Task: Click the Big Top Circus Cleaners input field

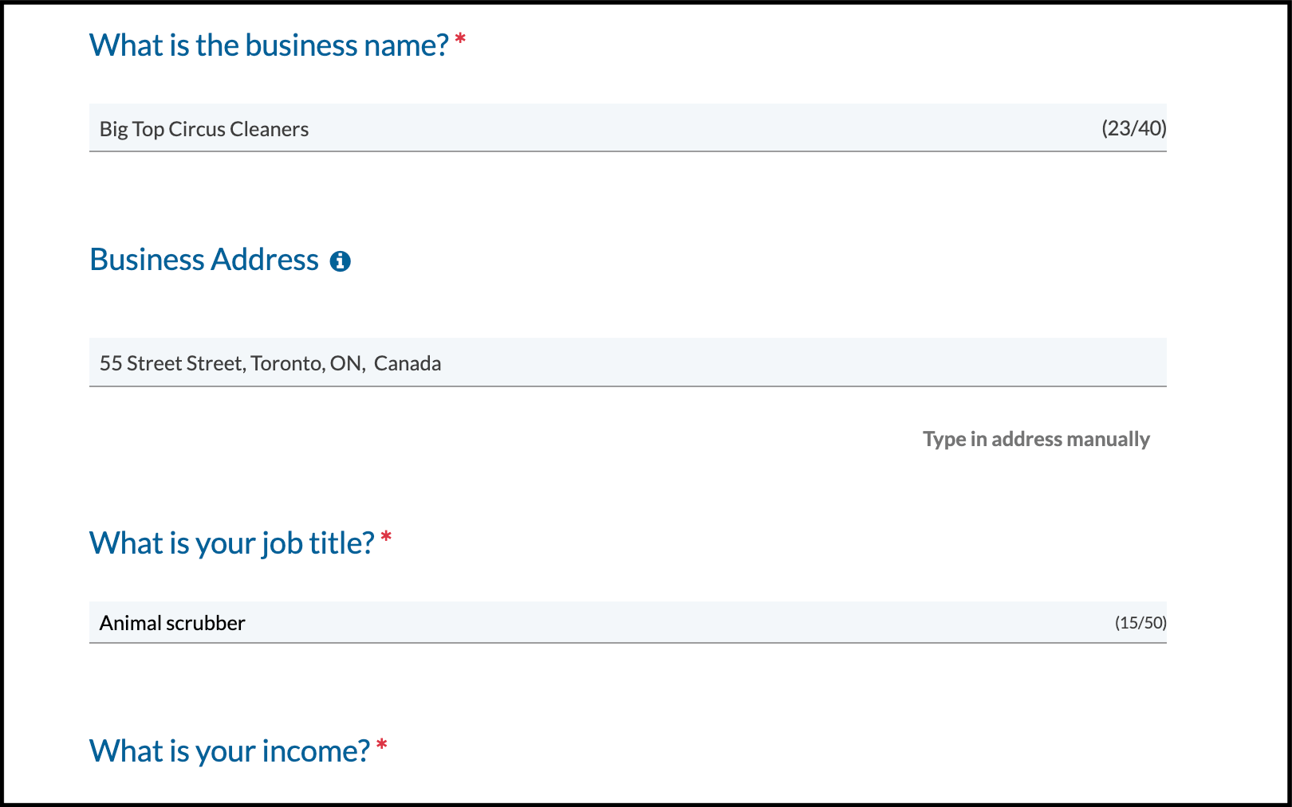Action: pos(558,128)
